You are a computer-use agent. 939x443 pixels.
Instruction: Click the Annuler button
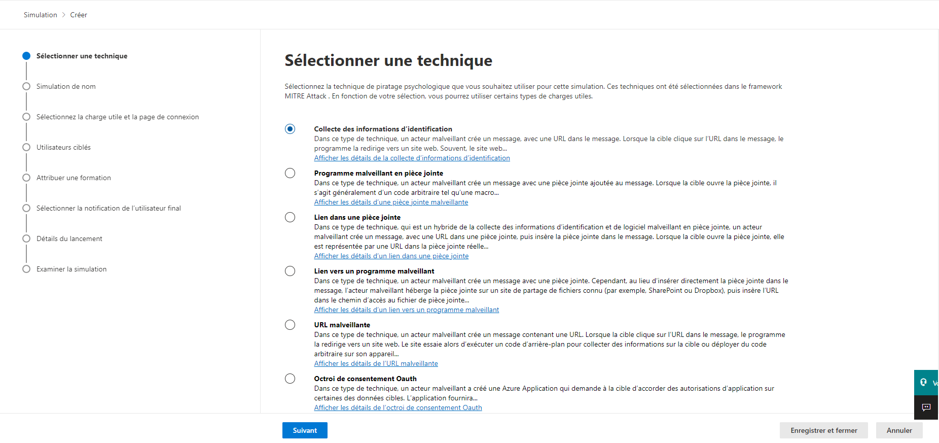[899, 430]
